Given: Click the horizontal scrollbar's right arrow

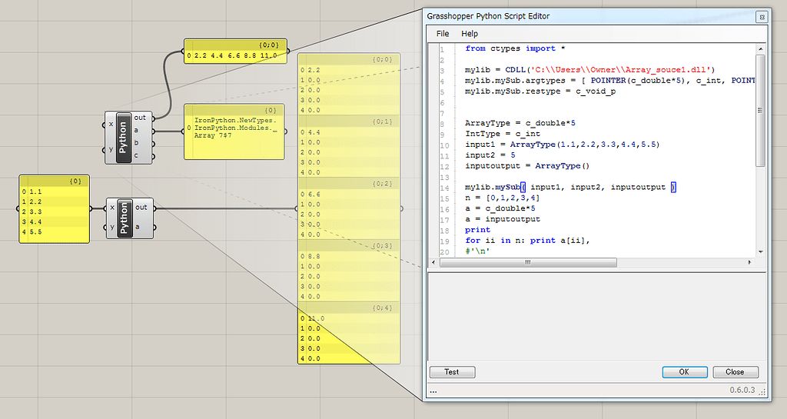Looking at the screenshot, I should tap(750, 262).
